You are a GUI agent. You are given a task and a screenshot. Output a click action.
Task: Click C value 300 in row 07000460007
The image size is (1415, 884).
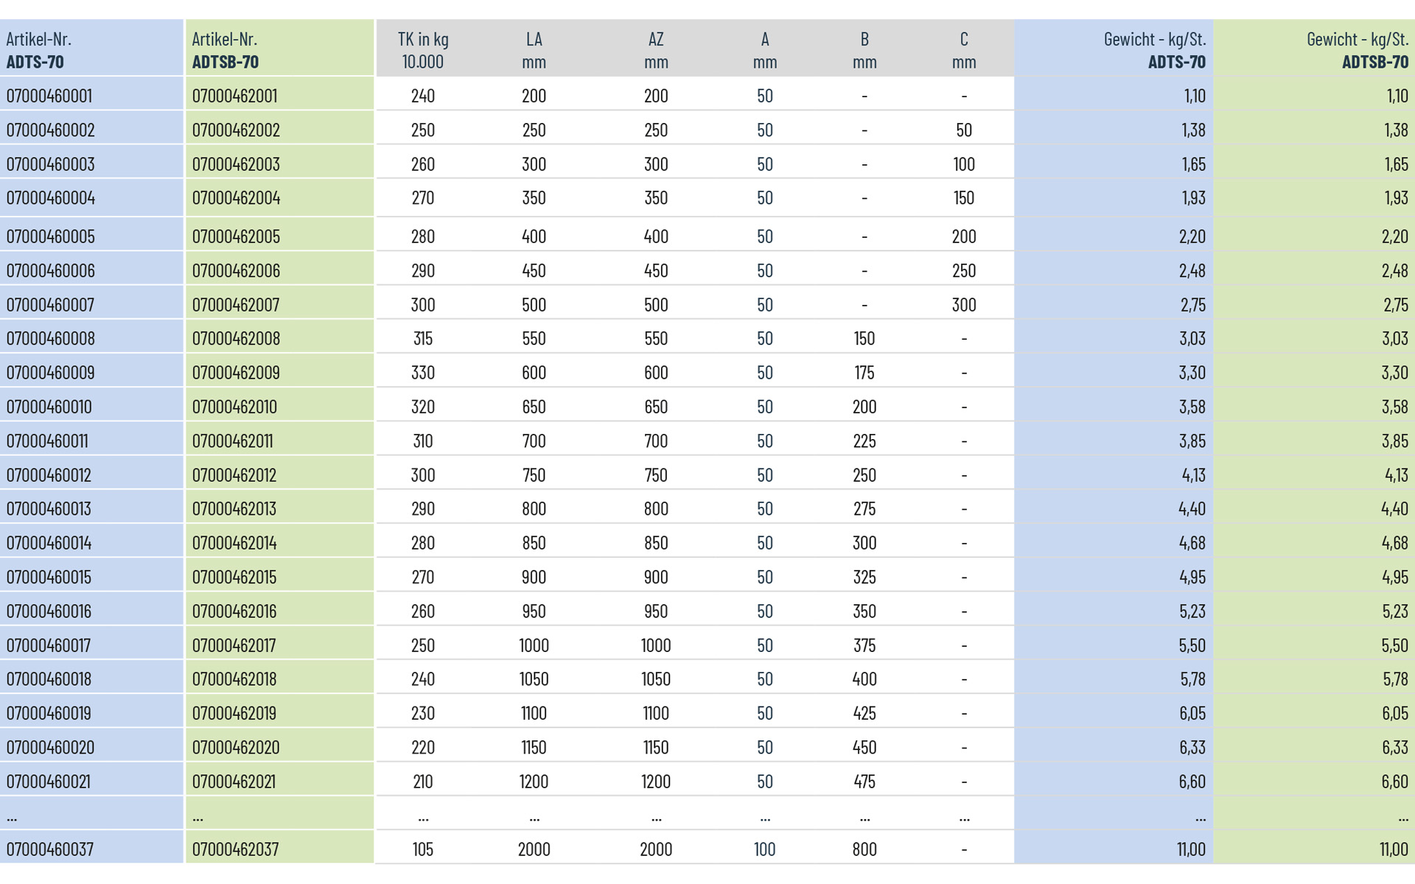(x=964, y=305)
